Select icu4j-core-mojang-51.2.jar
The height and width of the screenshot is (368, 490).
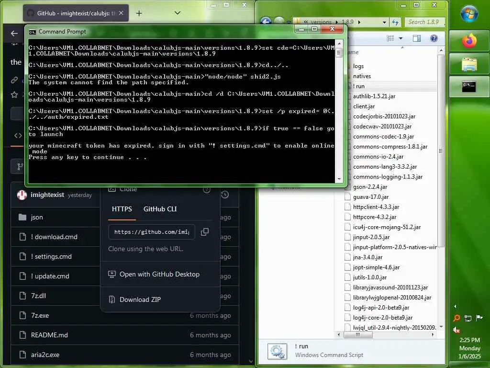click(387, 227)
